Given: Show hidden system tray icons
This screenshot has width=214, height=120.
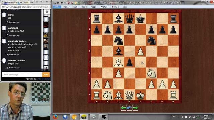Looking at the screenshot, I should [x=179, y=117].
